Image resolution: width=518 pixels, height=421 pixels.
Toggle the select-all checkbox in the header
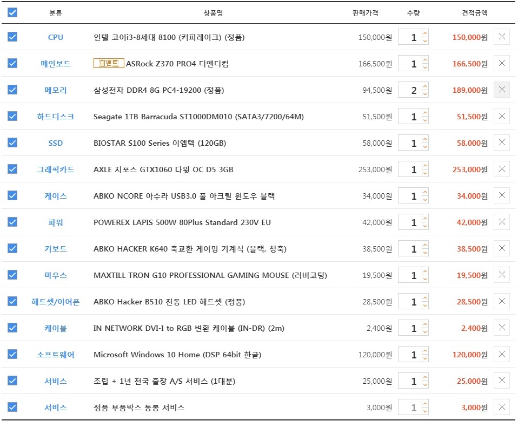tap(12, 12)
